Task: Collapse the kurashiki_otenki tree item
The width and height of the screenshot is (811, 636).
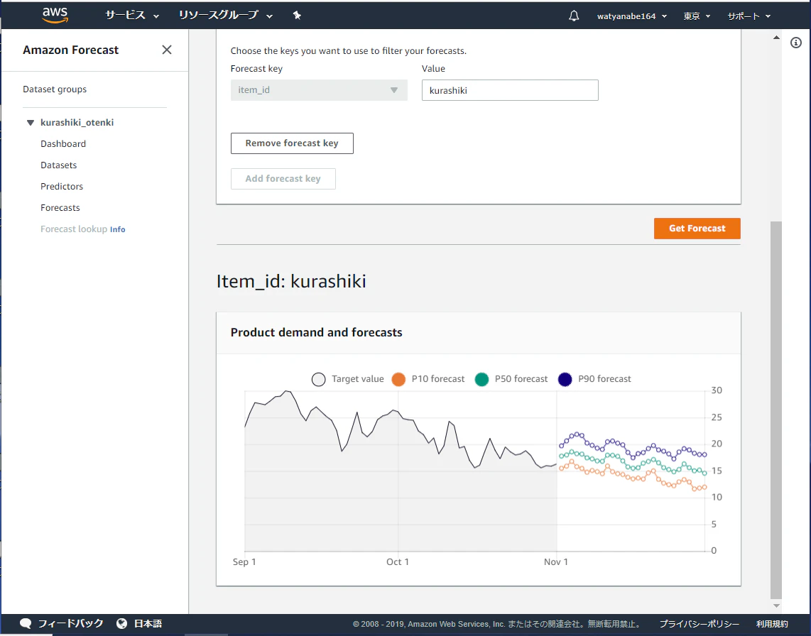Action: tap(31, 123)
